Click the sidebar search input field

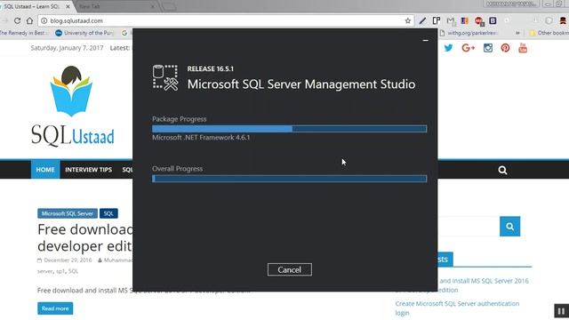tap(469, 227)
